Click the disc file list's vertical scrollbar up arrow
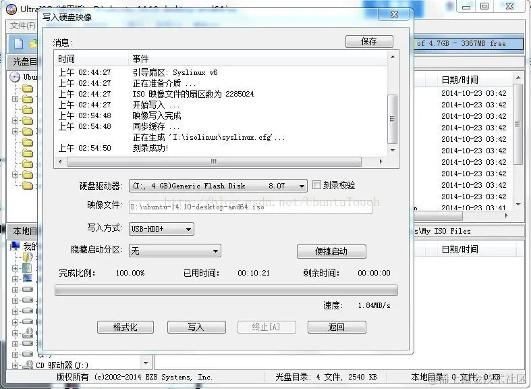Viewport: 531px width, 389px height. [518, 78]
